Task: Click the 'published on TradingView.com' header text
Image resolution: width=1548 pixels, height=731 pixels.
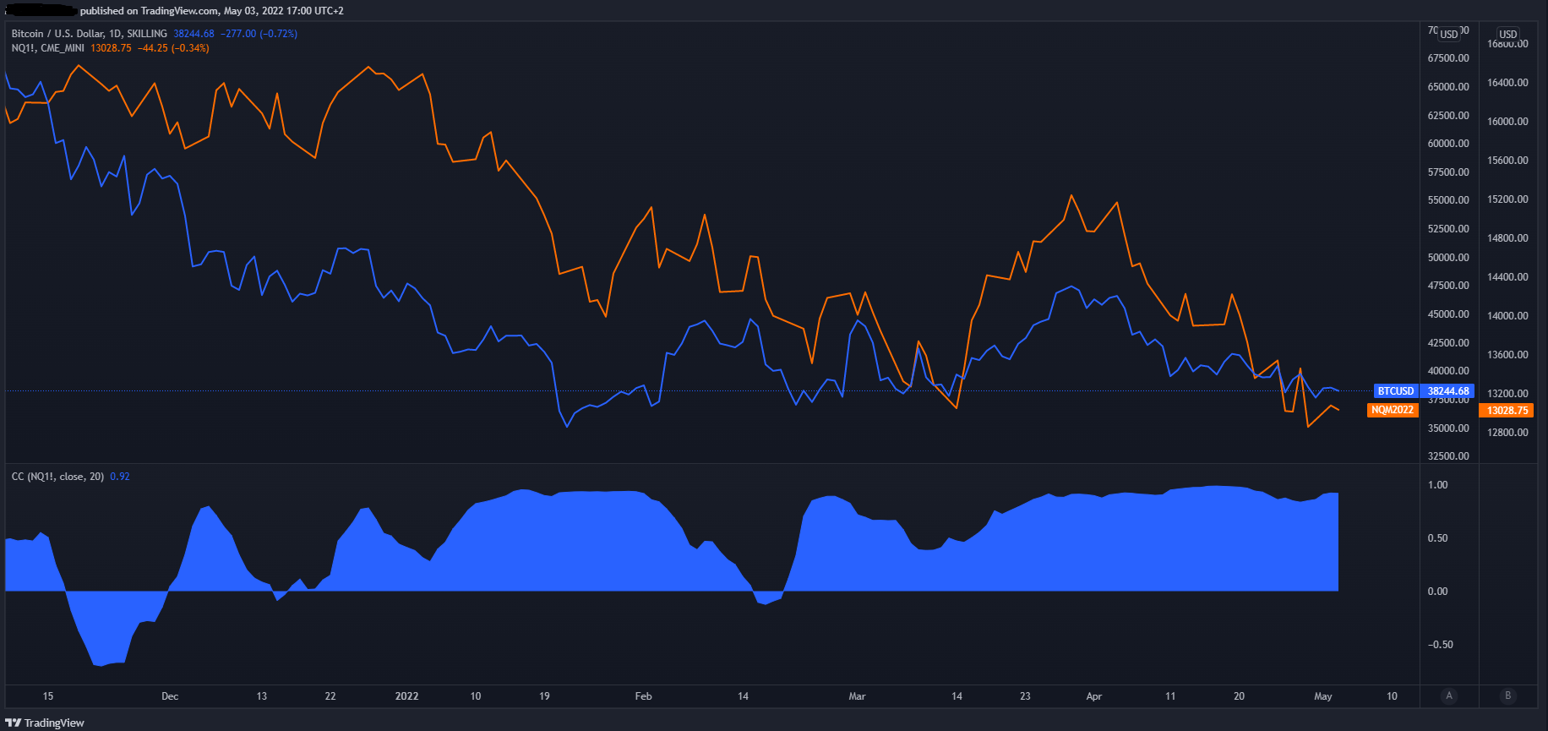Action: [149, 11]
